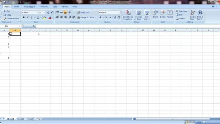This screenshot has height=124, width=220.
Task: Open Name Box dropdown arrow
Action: click(20, 26)
